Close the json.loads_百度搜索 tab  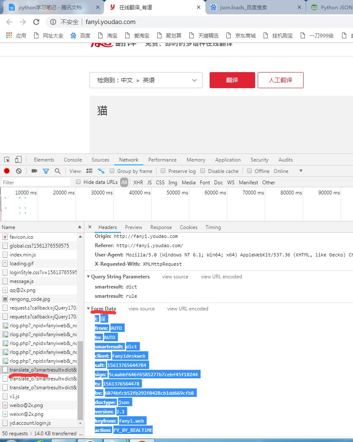(x=299, y=7)
